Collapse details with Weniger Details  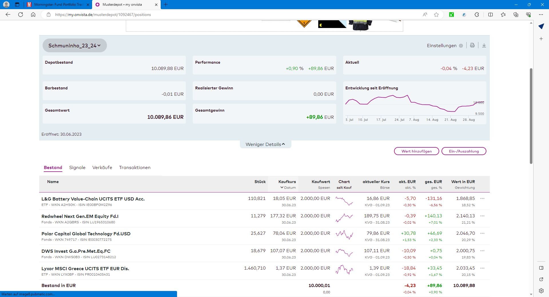(265, 144)
